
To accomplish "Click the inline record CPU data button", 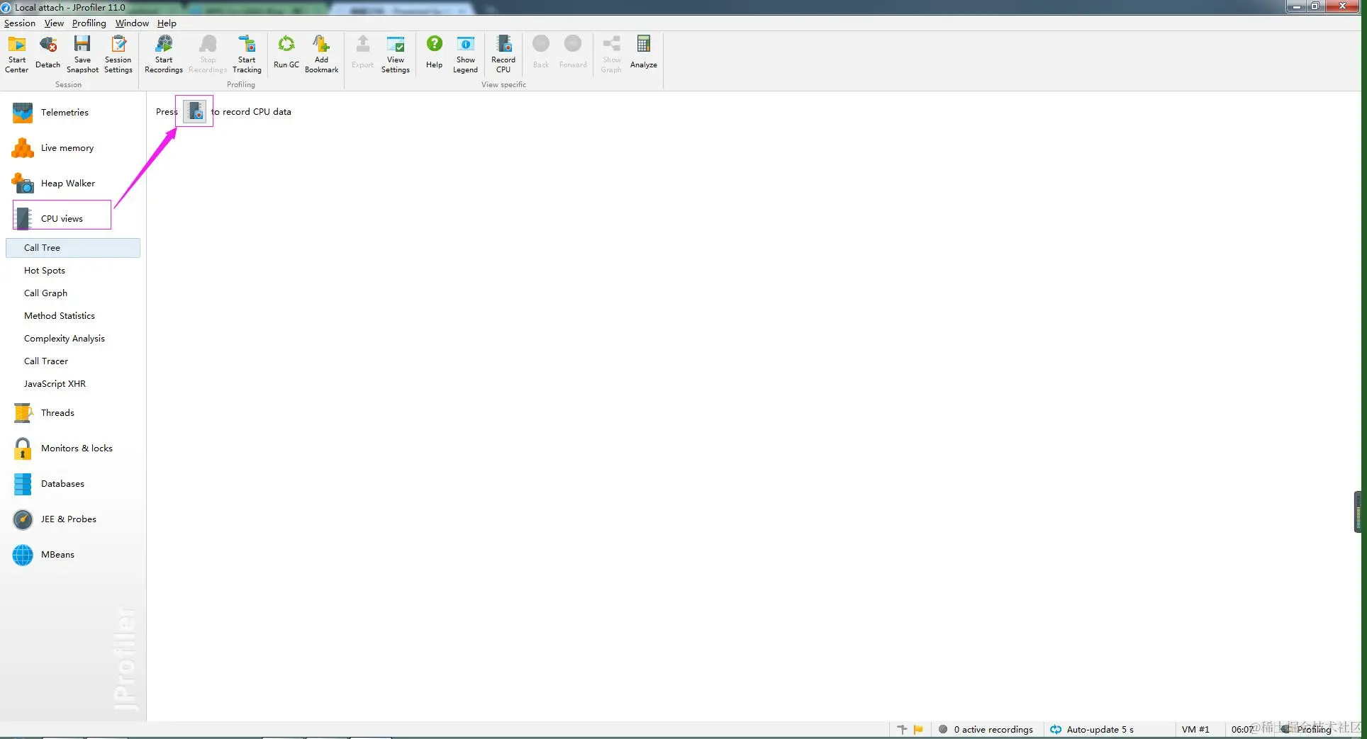I will pyautogui.click(x=194, y=111).
